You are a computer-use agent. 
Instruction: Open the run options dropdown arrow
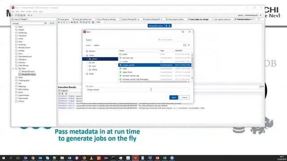(61, 22)
